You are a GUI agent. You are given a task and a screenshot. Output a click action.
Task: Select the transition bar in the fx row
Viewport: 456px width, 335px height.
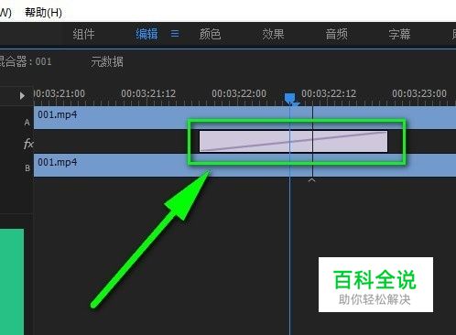pos(293,141)
